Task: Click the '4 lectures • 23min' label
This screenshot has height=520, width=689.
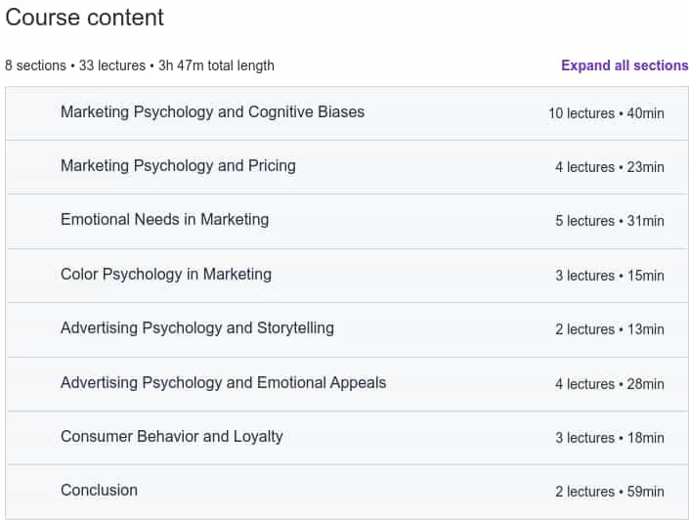Action: click(x=610, y=167)
